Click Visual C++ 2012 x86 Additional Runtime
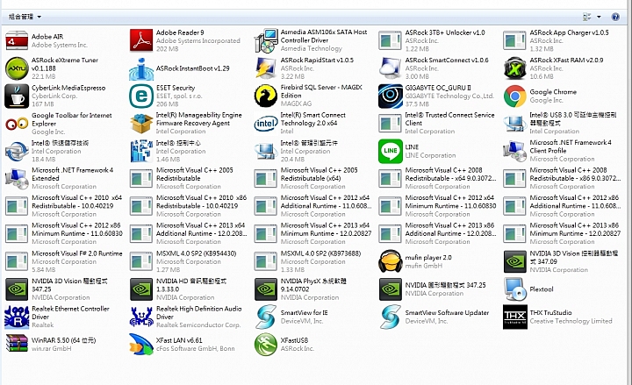The image size is (632, 385). pos(563,206)
